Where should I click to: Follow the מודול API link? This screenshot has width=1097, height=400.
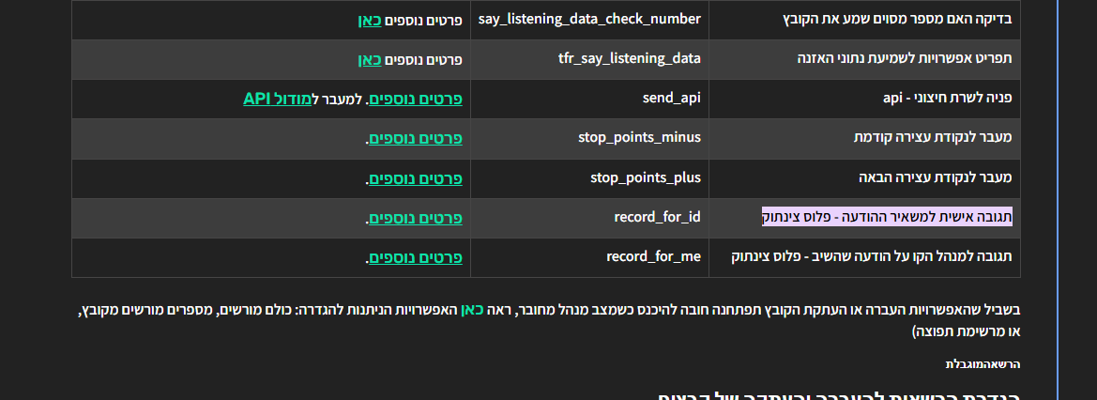279,99
